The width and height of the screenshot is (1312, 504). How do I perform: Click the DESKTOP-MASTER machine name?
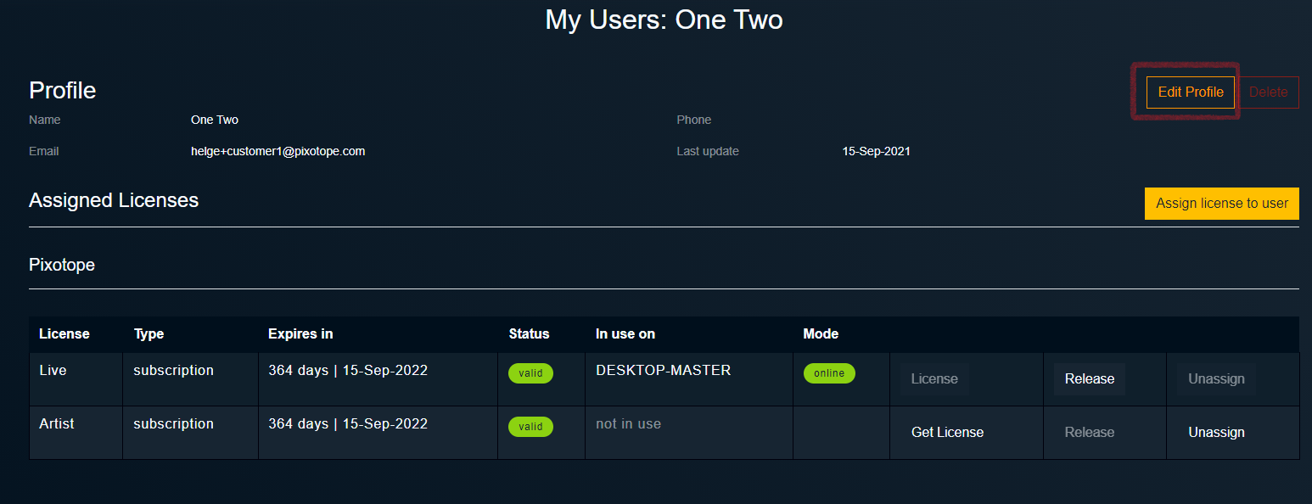click(664, 370)
